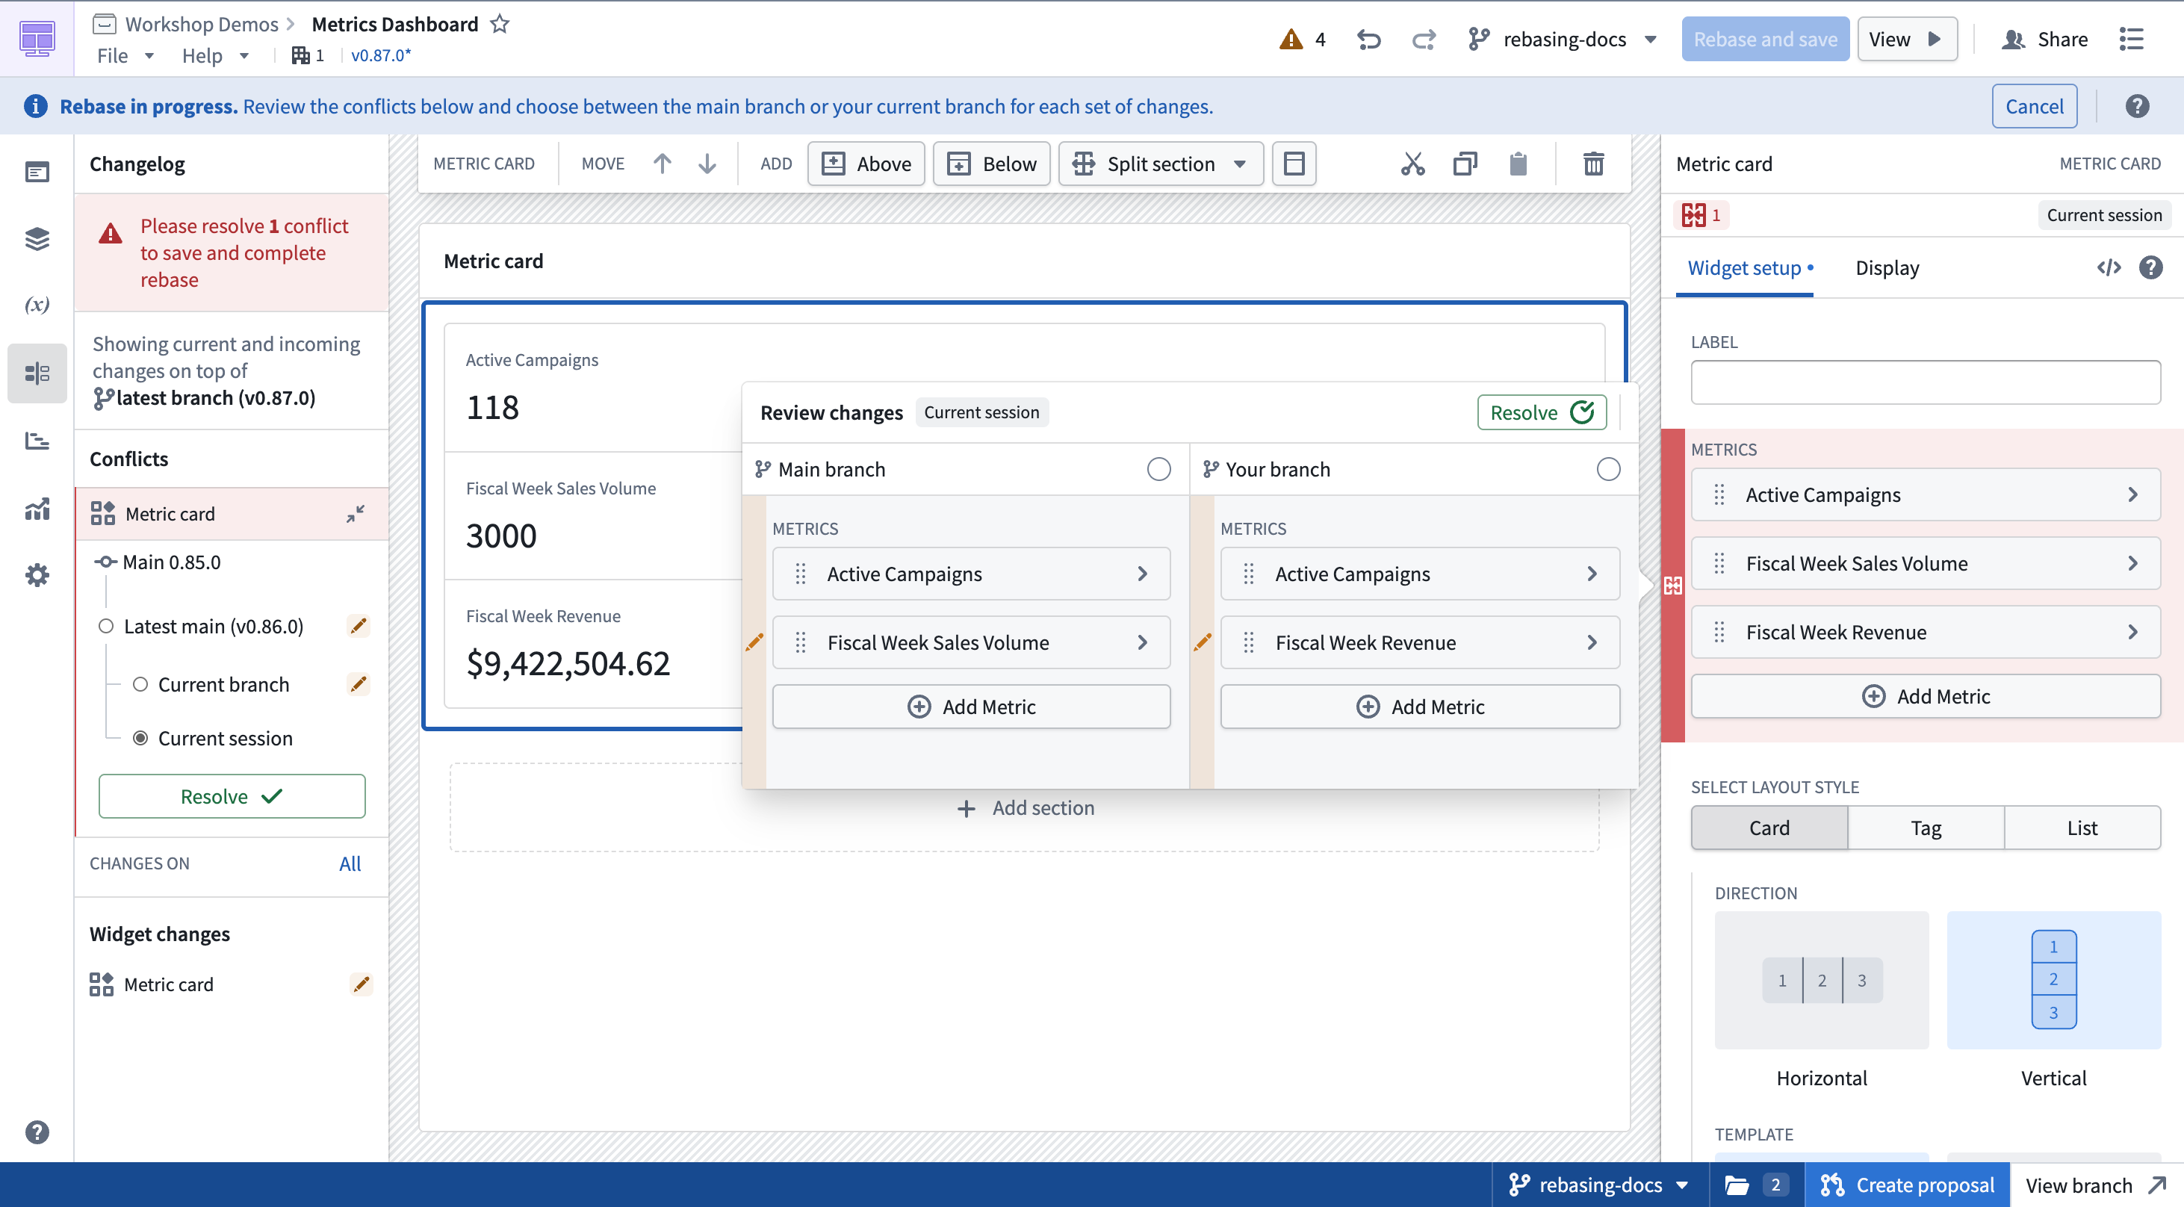Copy the selected widget with duplicate icon
Screen dimensions: 2184x1207
[1465, 164]
